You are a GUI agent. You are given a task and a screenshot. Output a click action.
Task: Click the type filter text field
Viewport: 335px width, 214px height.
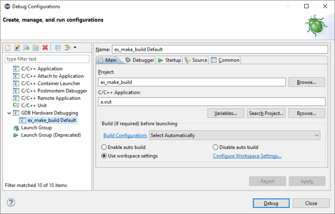47,59
